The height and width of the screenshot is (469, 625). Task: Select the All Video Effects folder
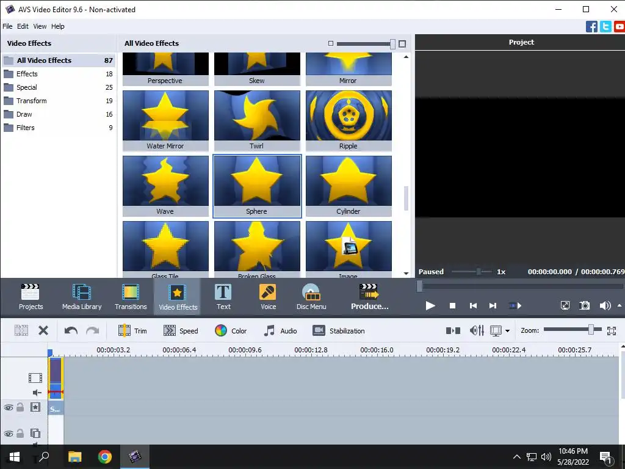59,60
